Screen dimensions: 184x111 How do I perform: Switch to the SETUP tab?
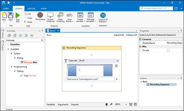(x=44, y=9)
